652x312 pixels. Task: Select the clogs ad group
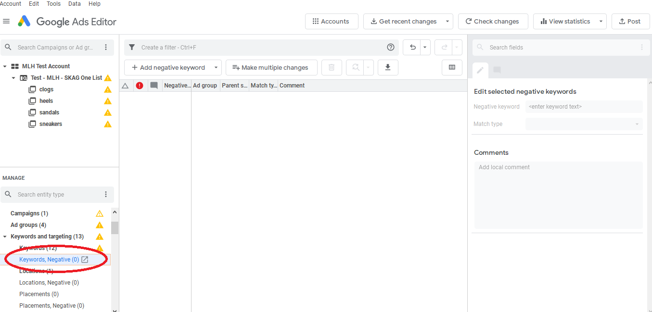point(46,89)
